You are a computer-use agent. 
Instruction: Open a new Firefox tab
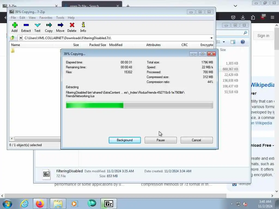(128, 6)
